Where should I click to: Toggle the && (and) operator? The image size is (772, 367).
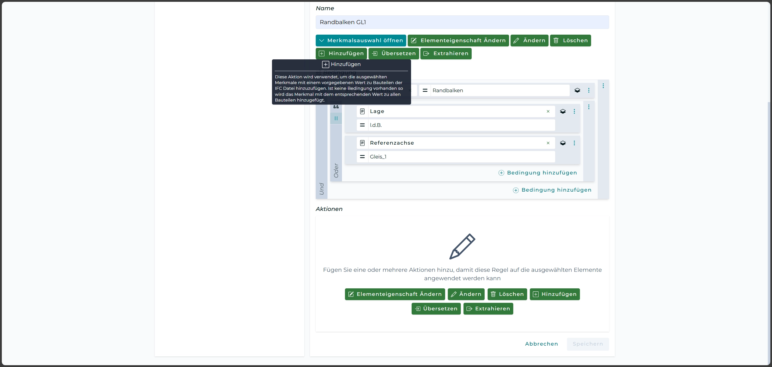coord(336,107)
